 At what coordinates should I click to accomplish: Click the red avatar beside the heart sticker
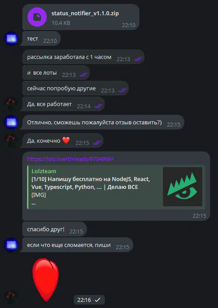coord(11,298)
